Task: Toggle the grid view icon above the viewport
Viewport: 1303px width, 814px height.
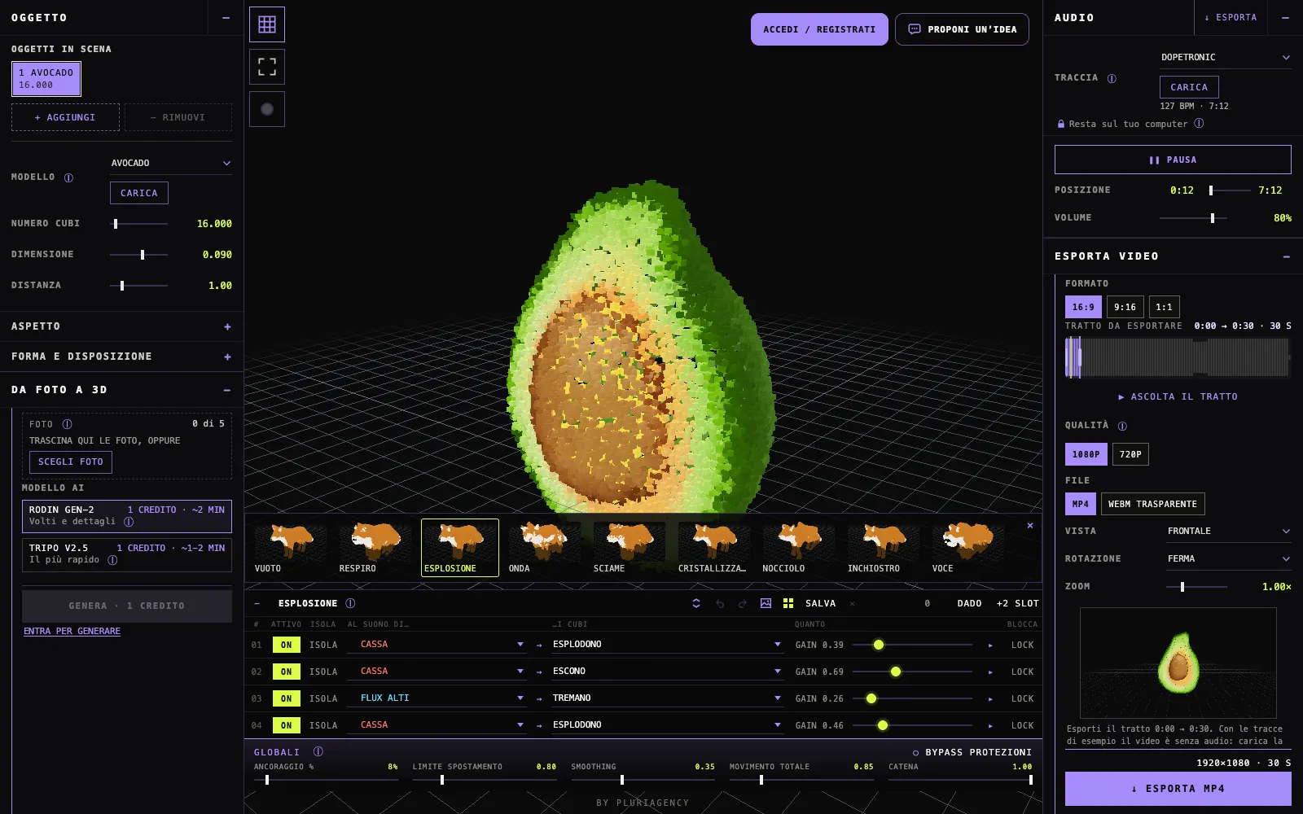Action: click(267, 24)
